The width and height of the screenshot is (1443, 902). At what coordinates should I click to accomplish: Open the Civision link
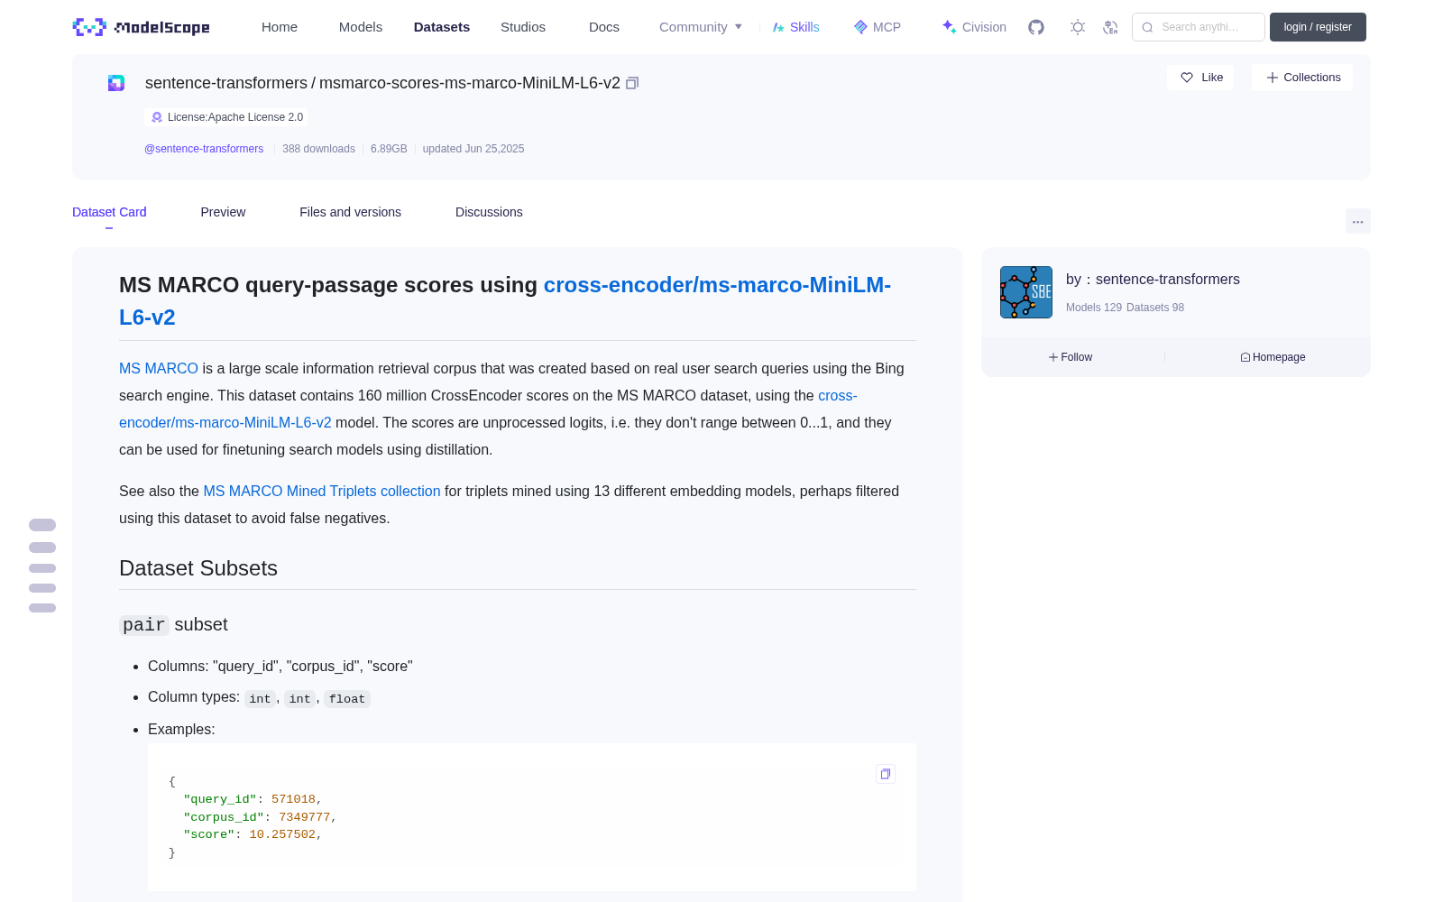pos(974,27)
